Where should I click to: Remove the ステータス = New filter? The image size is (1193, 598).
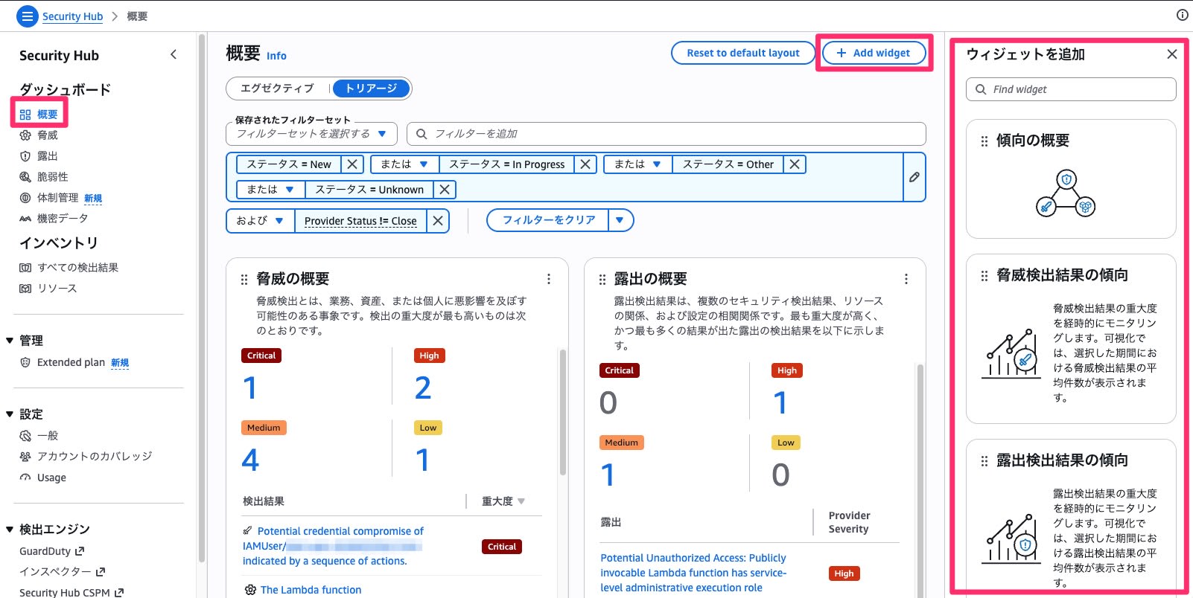pos(352,164)
